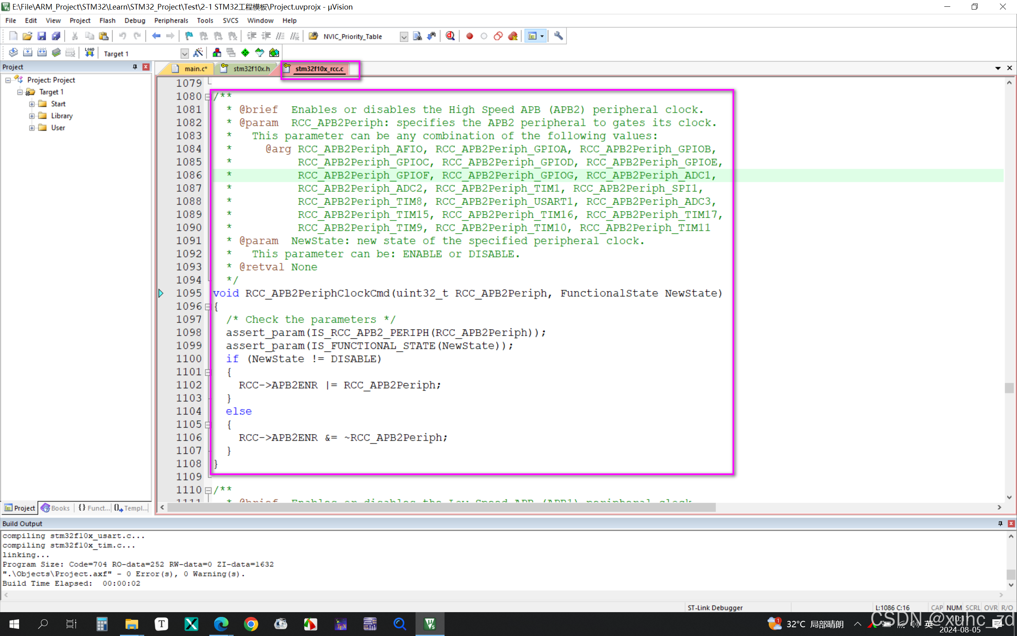Collapse the Target 1 tree node
Image resolution: width=1017 pixels, height=636 pixels.
(x=20, y=92)
